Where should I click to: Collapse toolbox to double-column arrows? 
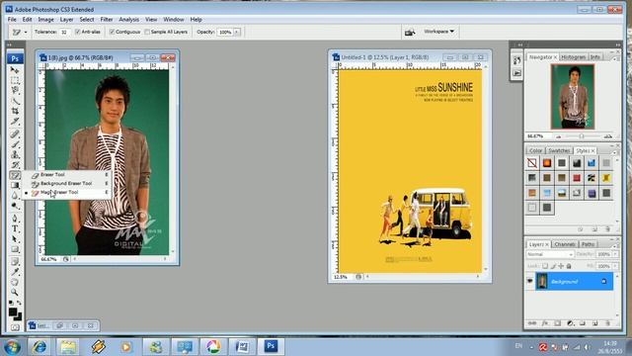tap(9, 44)
